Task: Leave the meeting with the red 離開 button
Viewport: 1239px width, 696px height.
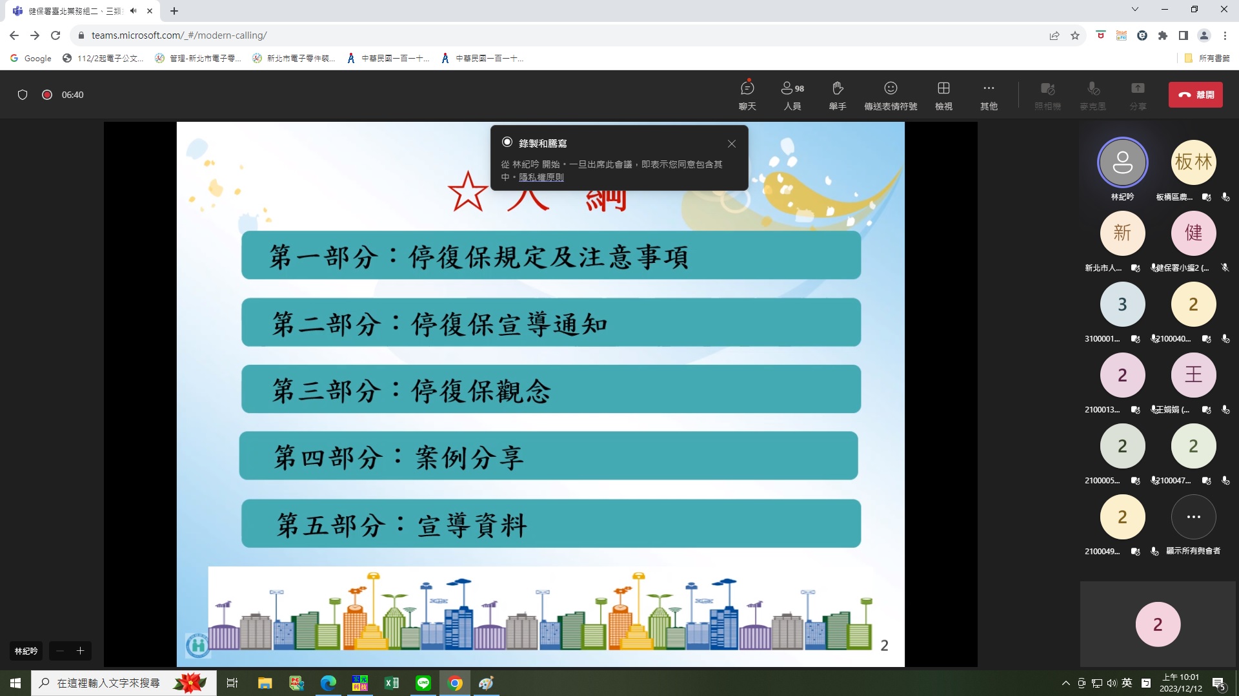Action: point(1195,95)
